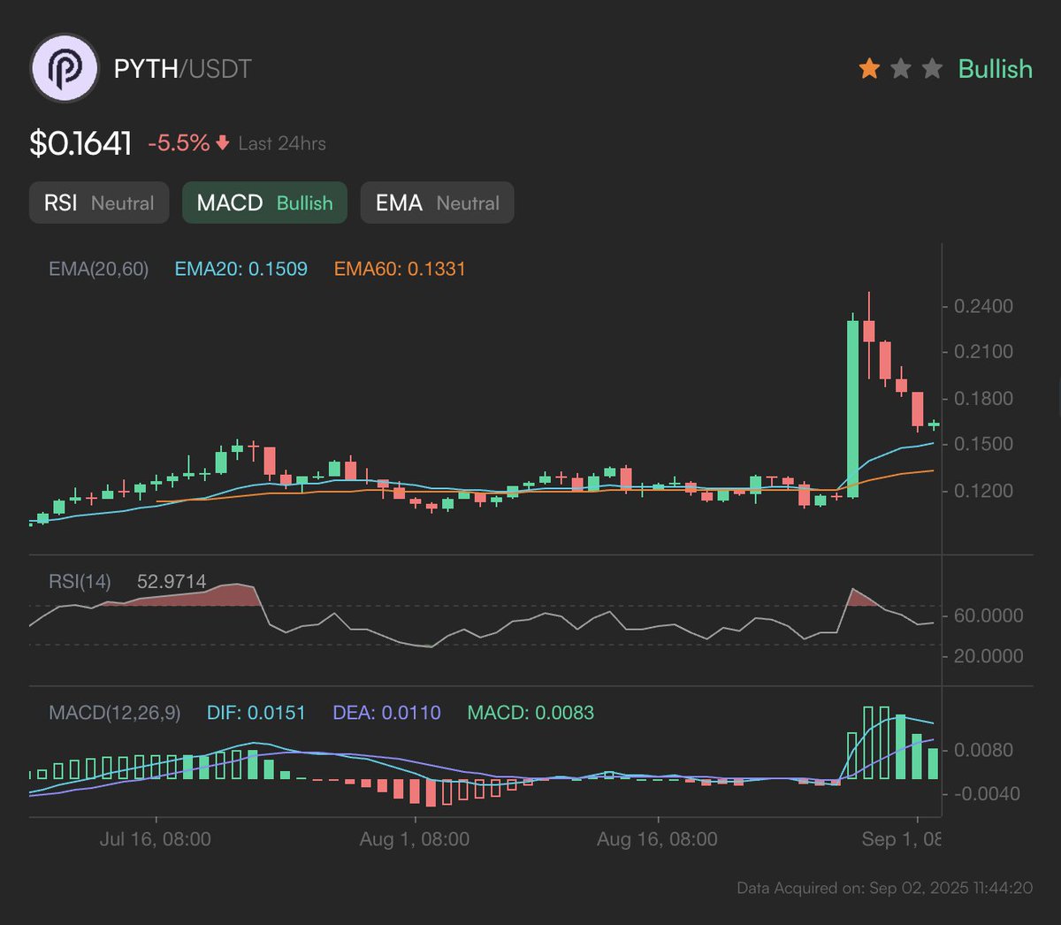The height and width of the screenshot is (925, 1061).
Task: Click the 0.2400 price axis label
Action: tap(983, 307)
